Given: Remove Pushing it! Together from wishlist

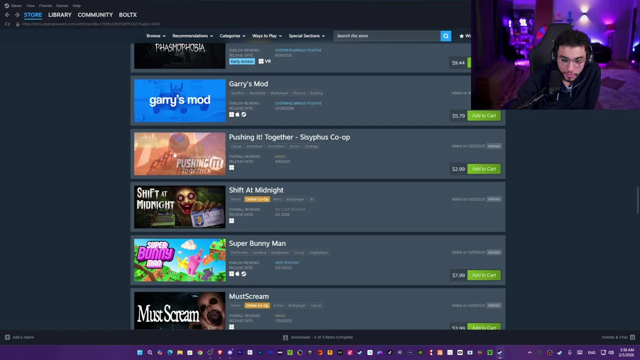Looking at the screenshot, I should 494,146.
